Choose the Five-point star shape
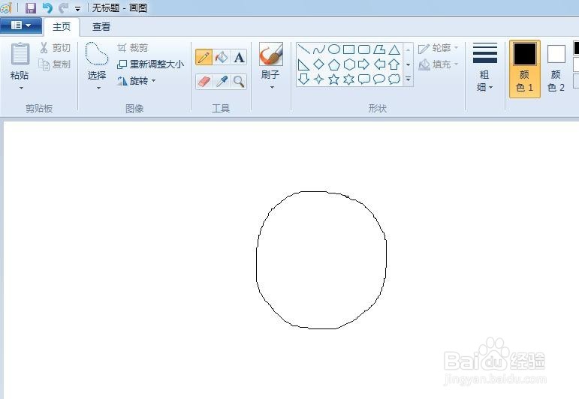This screenshot has height=399, width=579. [x=334, y=79]
